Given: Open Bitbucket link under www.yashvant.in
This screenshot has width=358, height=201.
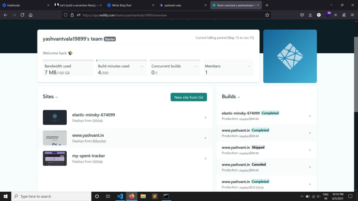Looking at the screenshot, I should [x=99, y=141].
